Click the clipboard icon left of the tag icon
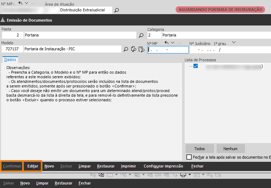 point(166,175)
